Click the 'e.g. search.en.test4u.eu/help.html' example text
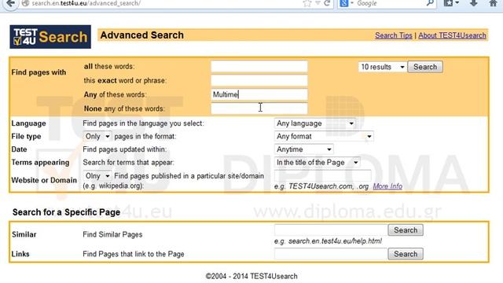The width and height of the screenshot is (503, 283). coord(329,241)
